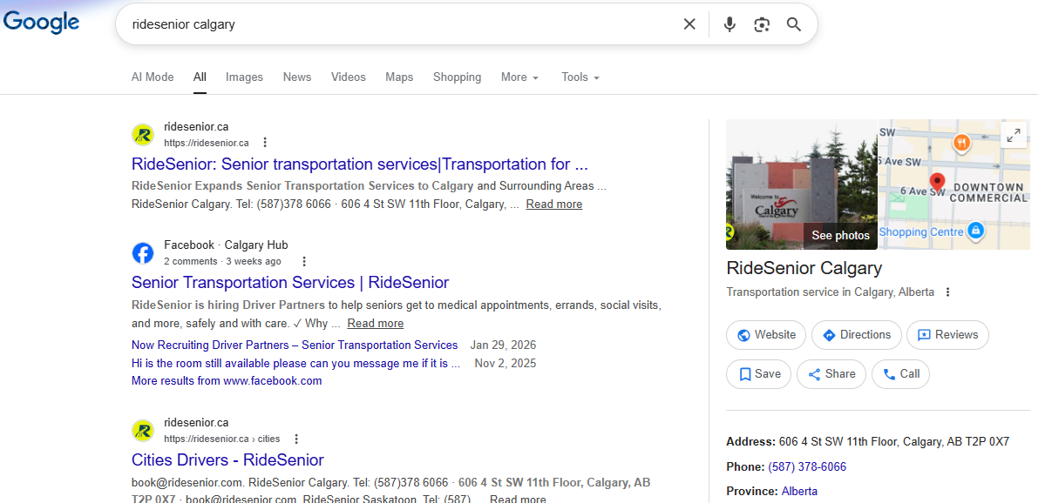Click the magnifying glass search icon

(794, 24)
